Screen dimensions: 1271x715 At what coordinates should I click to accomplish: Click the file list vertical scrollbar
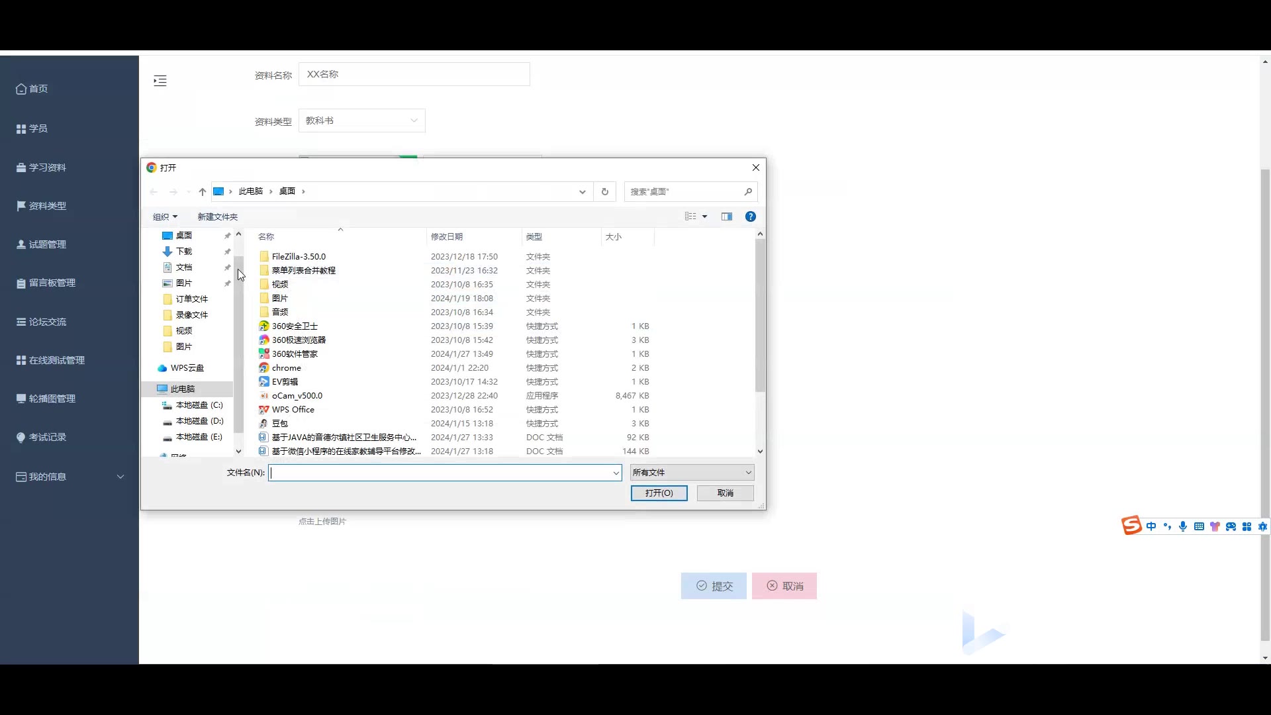(760, 314)
